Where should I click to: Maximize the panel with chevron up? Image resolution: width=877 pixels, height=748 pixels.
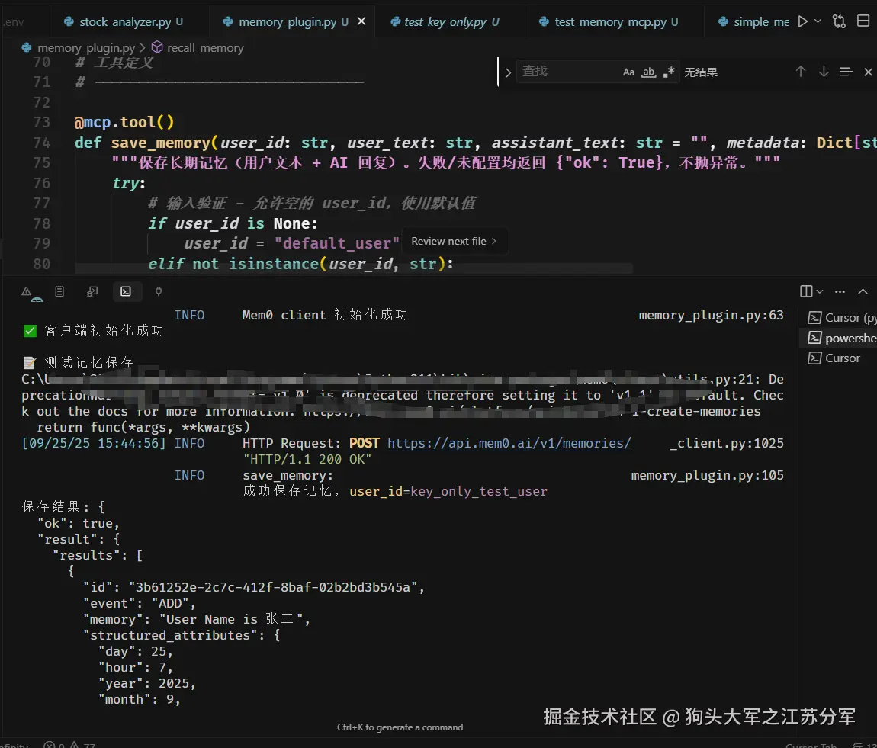[863, 291]
